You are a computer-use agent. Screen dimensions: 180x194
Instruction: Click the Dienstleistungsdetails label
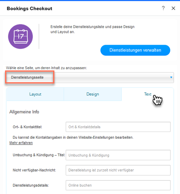pos(31,185)
